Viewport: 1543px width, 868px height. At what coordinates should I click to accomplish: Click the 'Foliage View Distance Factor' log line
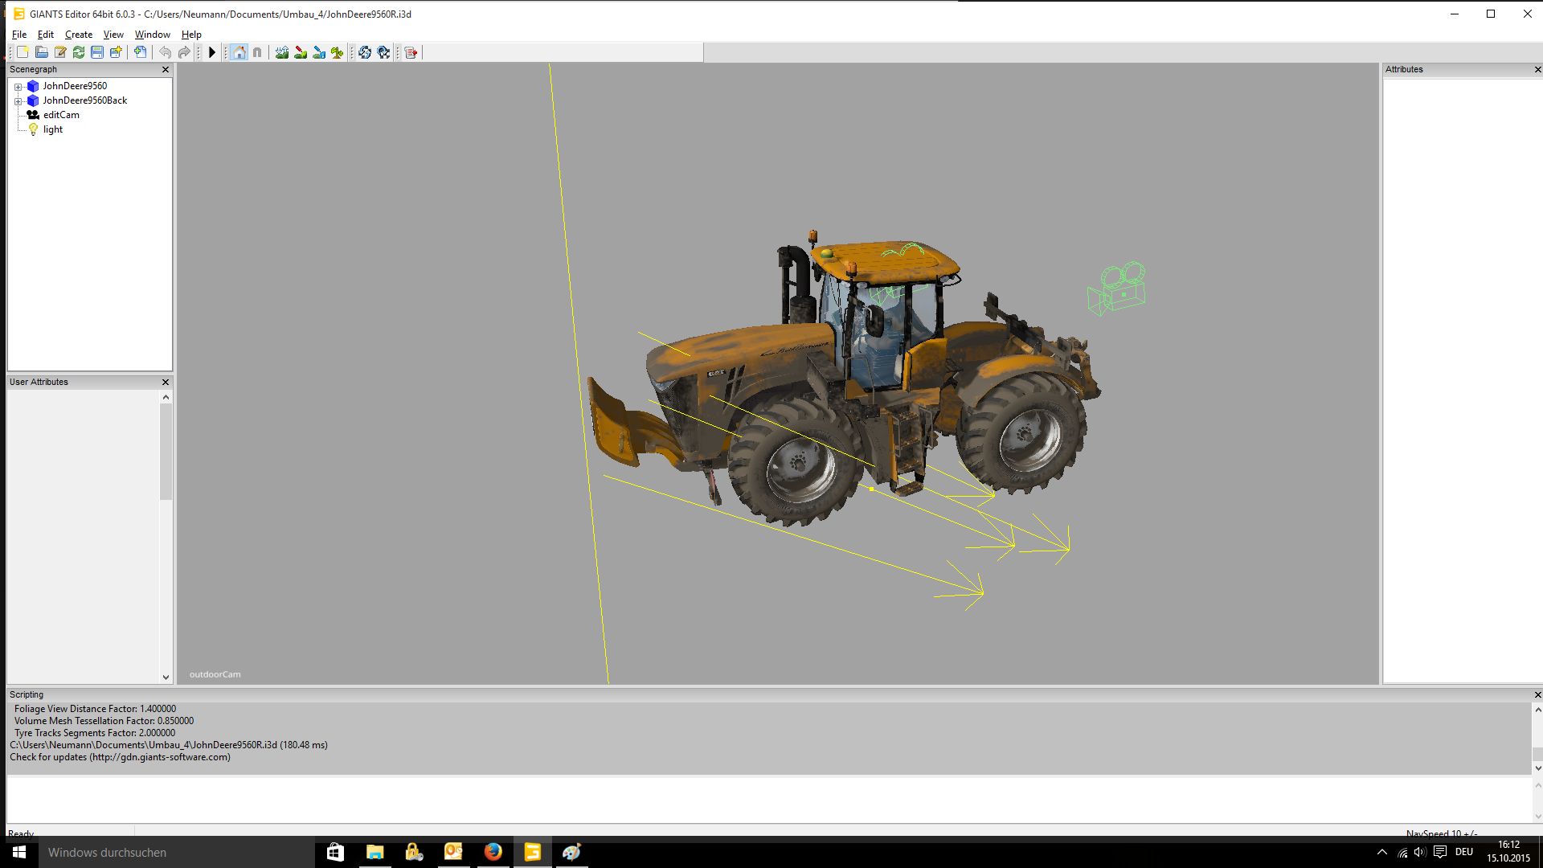click(x=95, y=709)
